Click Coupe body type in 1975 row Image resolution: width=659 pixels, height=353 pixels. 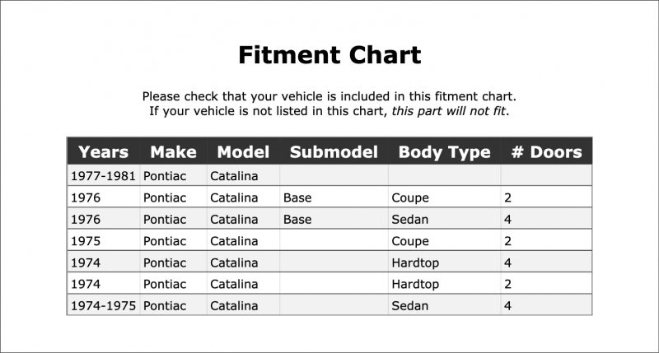click(409, 241)
